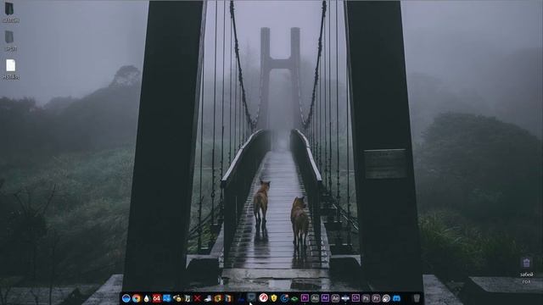Click the white shoe-shaped dock icon

click(208, 298)
